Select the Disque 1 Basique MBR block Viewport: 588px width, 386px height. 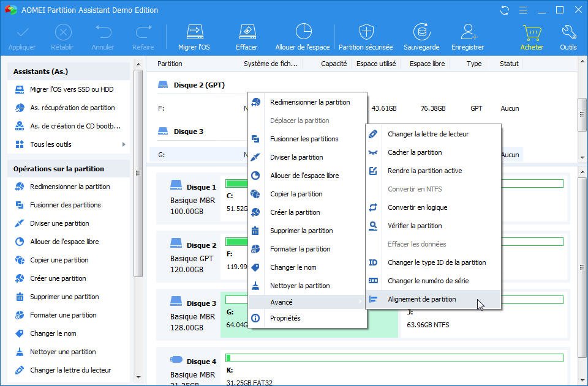(x=189, y=199)
